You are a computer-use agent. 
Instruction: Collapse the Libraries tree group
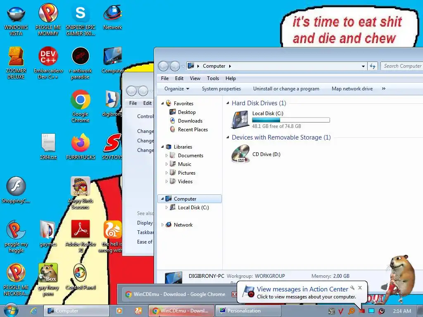[x=162, y=147]
